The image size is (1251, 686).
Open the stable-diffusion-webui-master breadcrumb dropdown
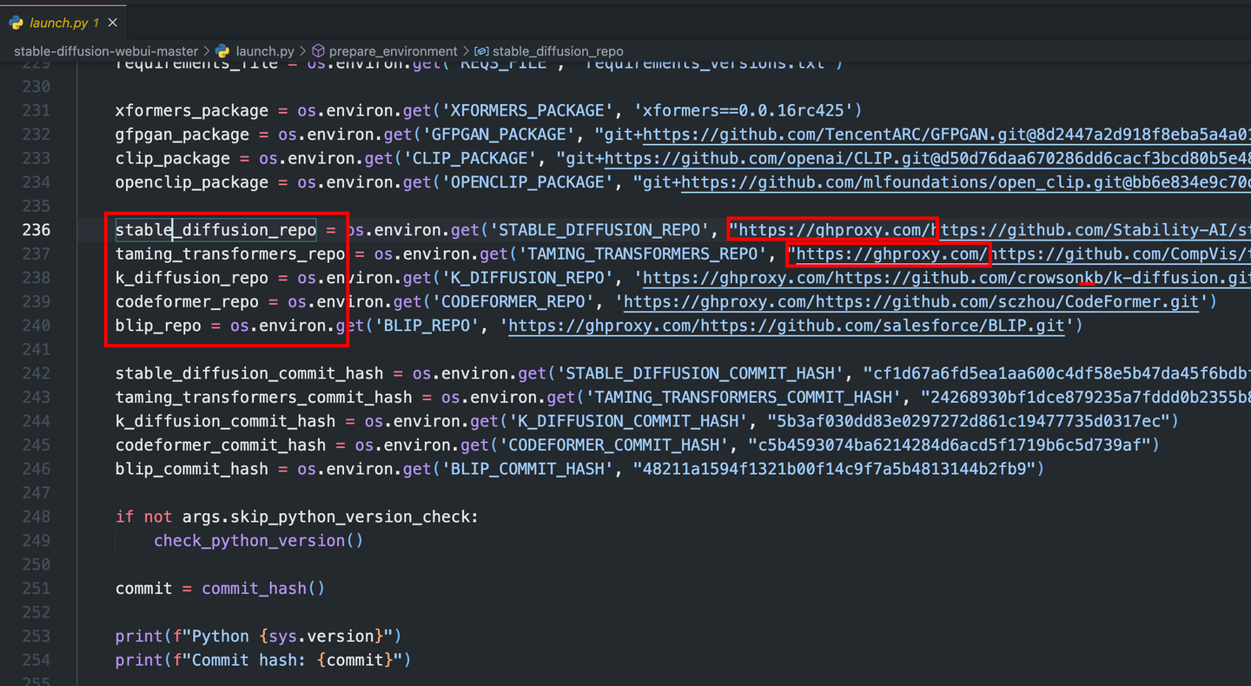105,51
